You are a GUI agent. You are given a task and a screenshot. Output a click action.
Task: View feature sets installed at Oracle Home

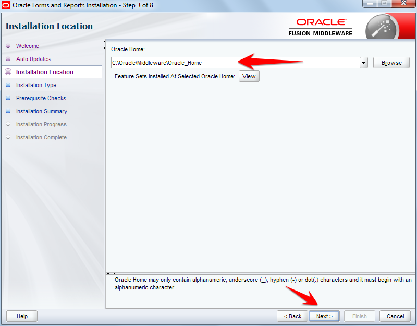(x=249, y=76)
